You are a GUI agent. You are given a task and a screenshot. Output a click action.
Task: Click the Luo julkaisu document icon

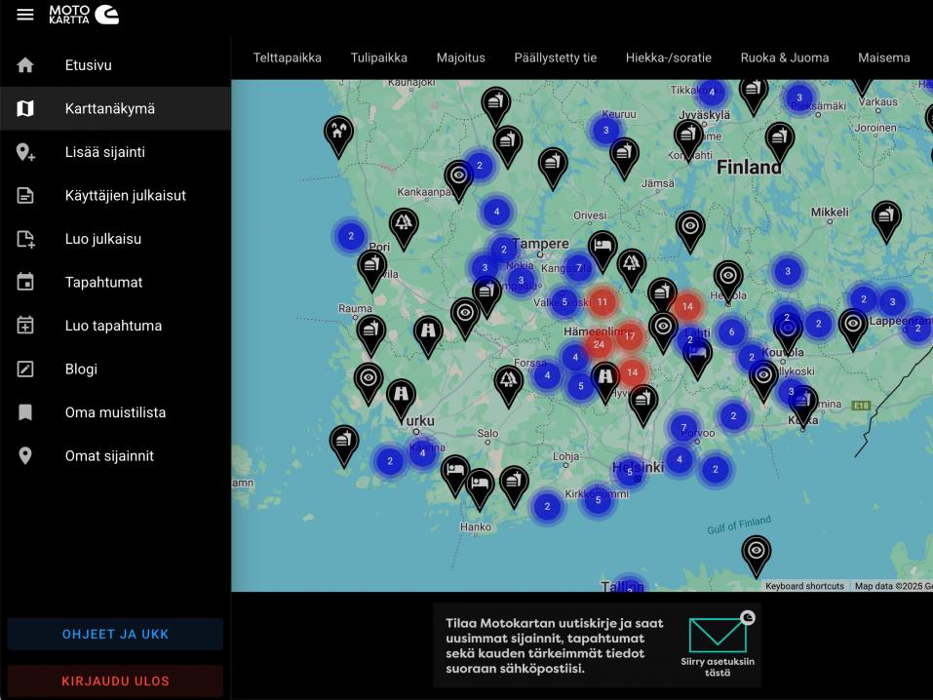point(25,239)
